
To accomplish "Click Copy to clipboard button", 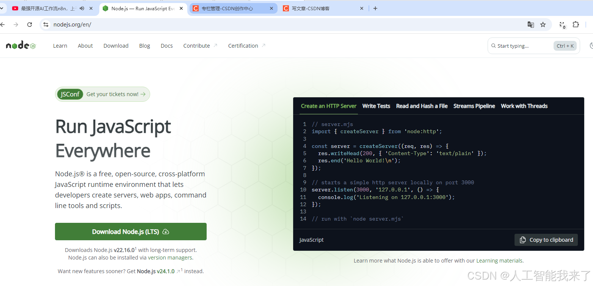I will click(x=546, y=240).
